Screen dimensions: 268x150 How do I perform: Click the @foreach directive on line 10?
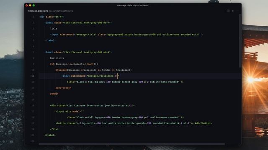[x=61, y=70]
